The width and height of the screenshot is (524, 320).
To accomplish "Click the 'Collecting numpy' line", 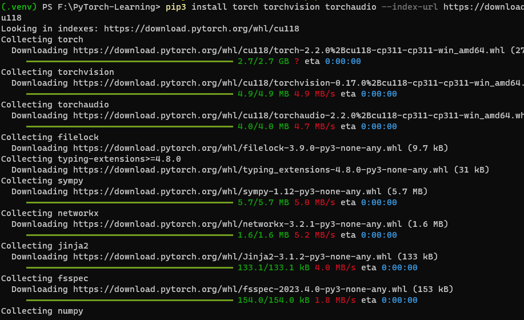I will pos(42,311).
